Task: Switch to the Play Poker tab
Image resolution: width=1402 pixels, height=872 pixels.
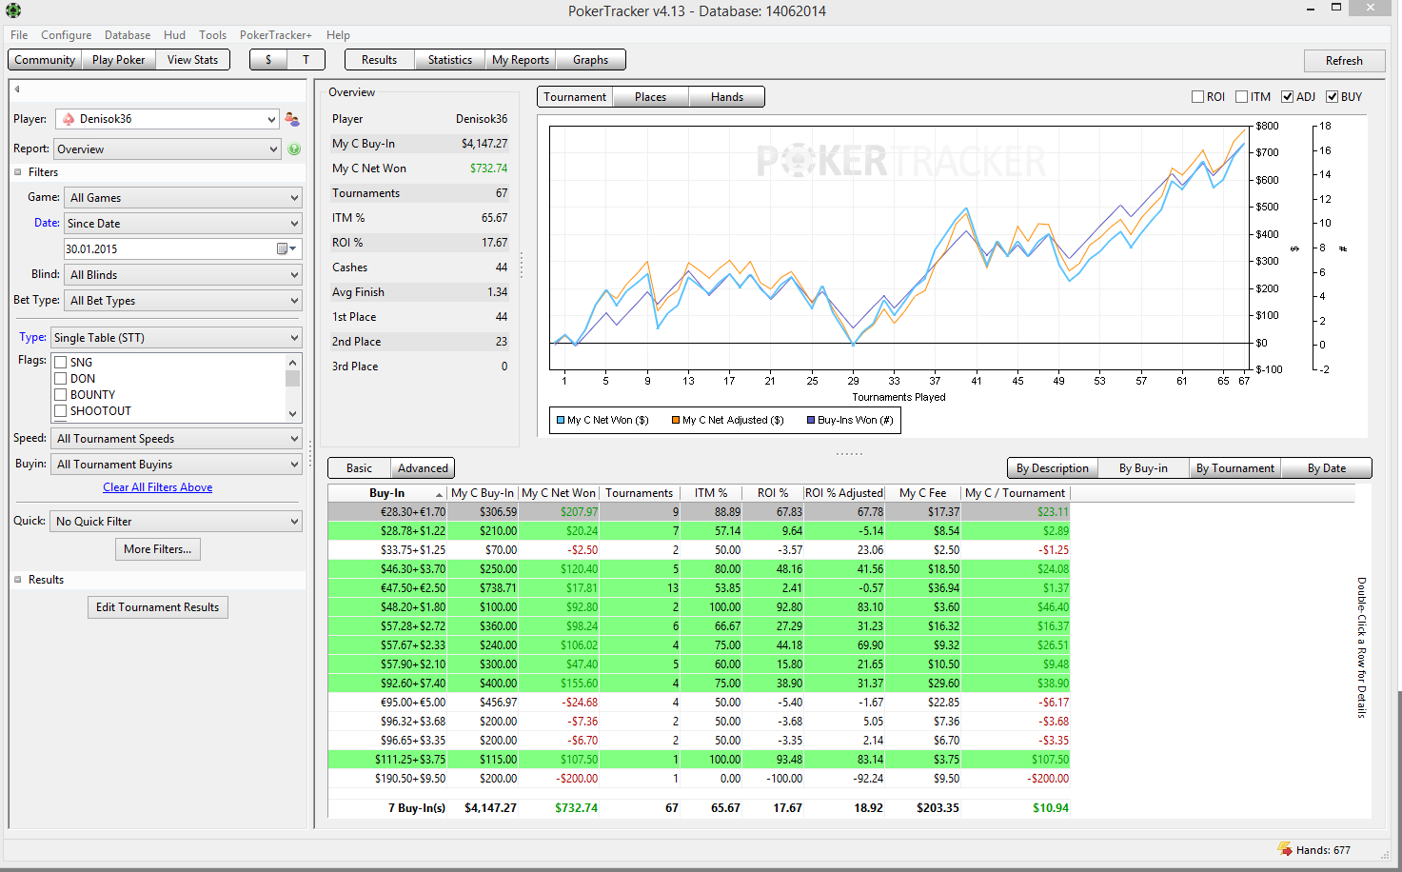Action: (x=119, y=60)
